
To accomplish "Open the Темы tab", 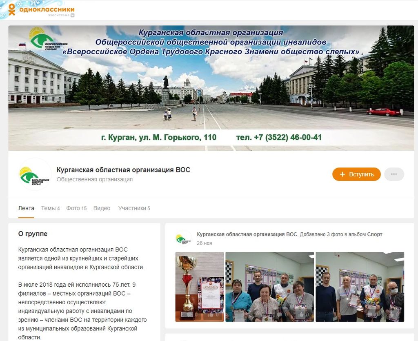I will point(50,208).
